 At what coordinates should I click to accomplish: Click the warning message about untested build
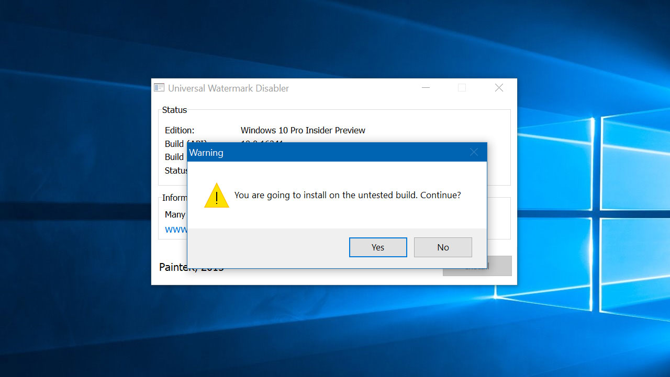(x=347, y=195)
